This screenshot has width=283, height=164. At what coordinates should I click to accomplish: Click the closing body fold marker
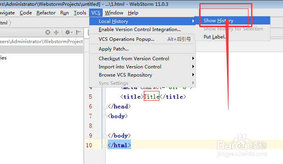click(106, 136)
